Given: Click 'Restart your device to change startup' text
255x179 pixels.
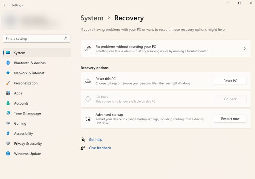Looking at the screenshot, I should click(149, 121).
